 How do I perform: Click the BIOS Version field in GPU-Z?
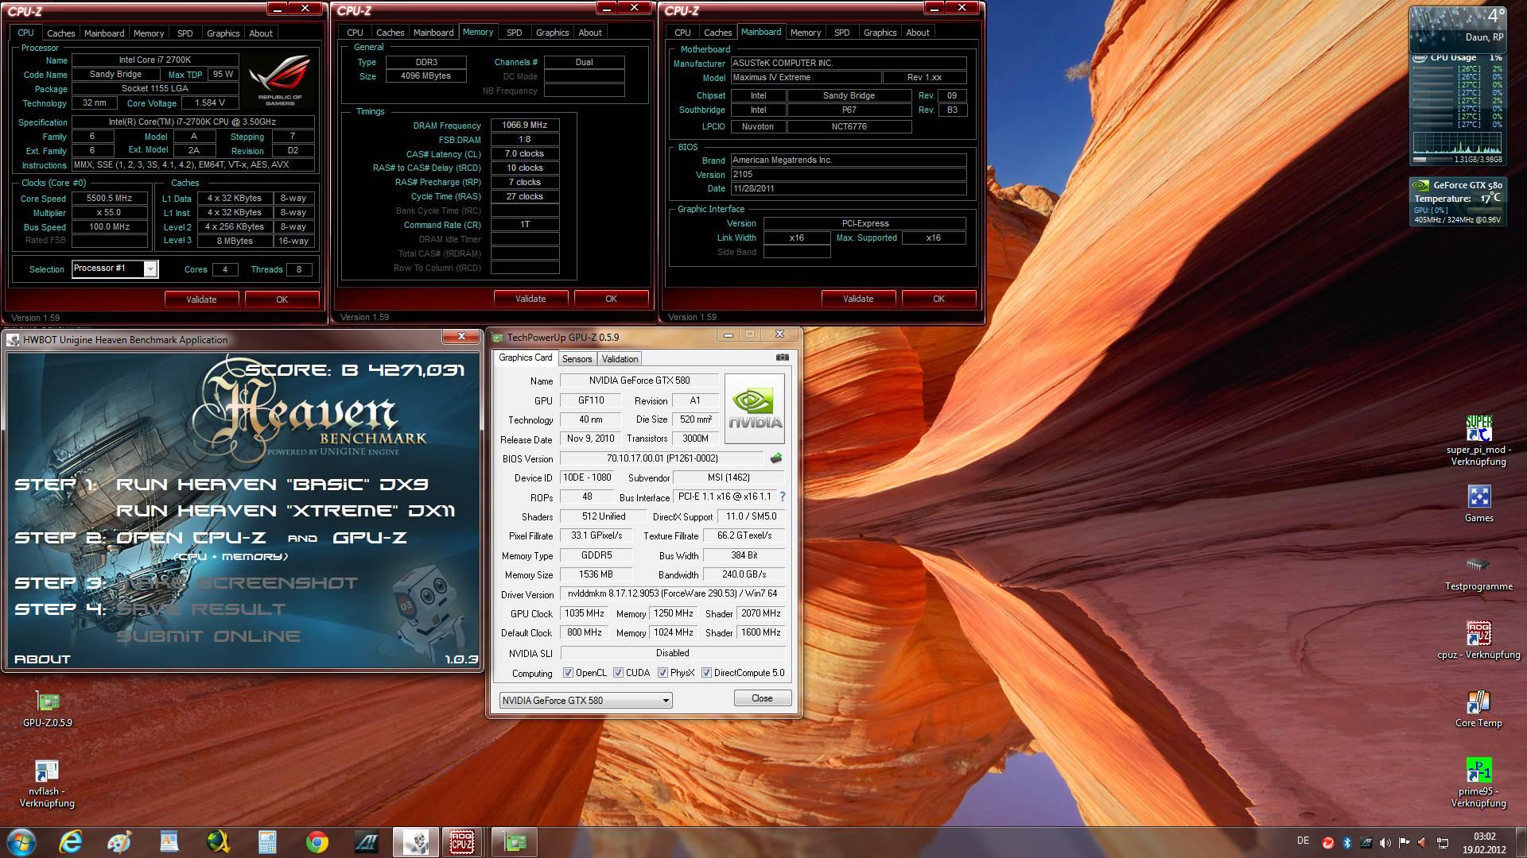[x=662, y=458]
